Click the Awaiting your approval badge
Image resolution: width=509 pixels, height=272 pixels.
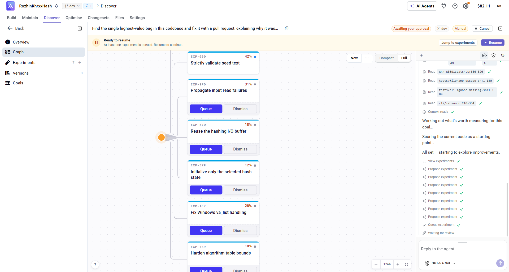pyautogui.click(x=411, y=28)
